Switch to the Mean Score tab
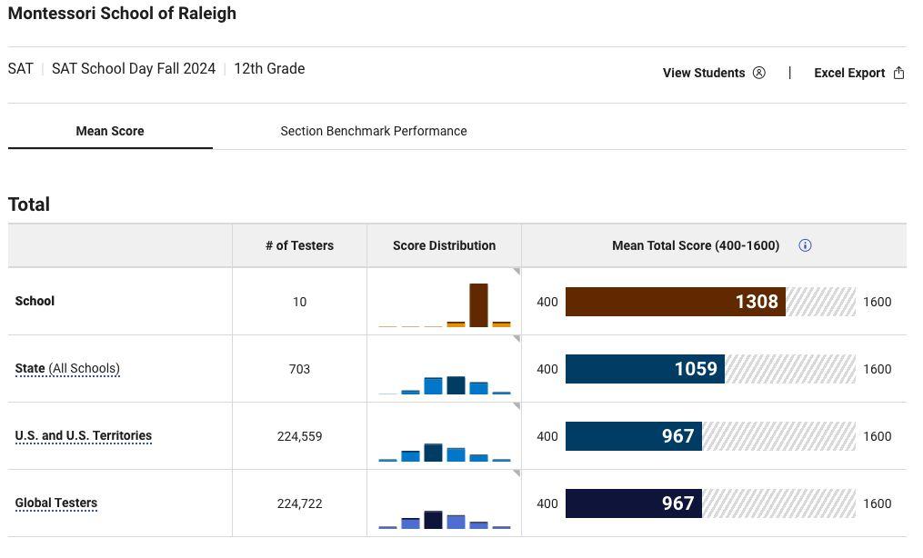923x558 pixels. coord(110,131)
